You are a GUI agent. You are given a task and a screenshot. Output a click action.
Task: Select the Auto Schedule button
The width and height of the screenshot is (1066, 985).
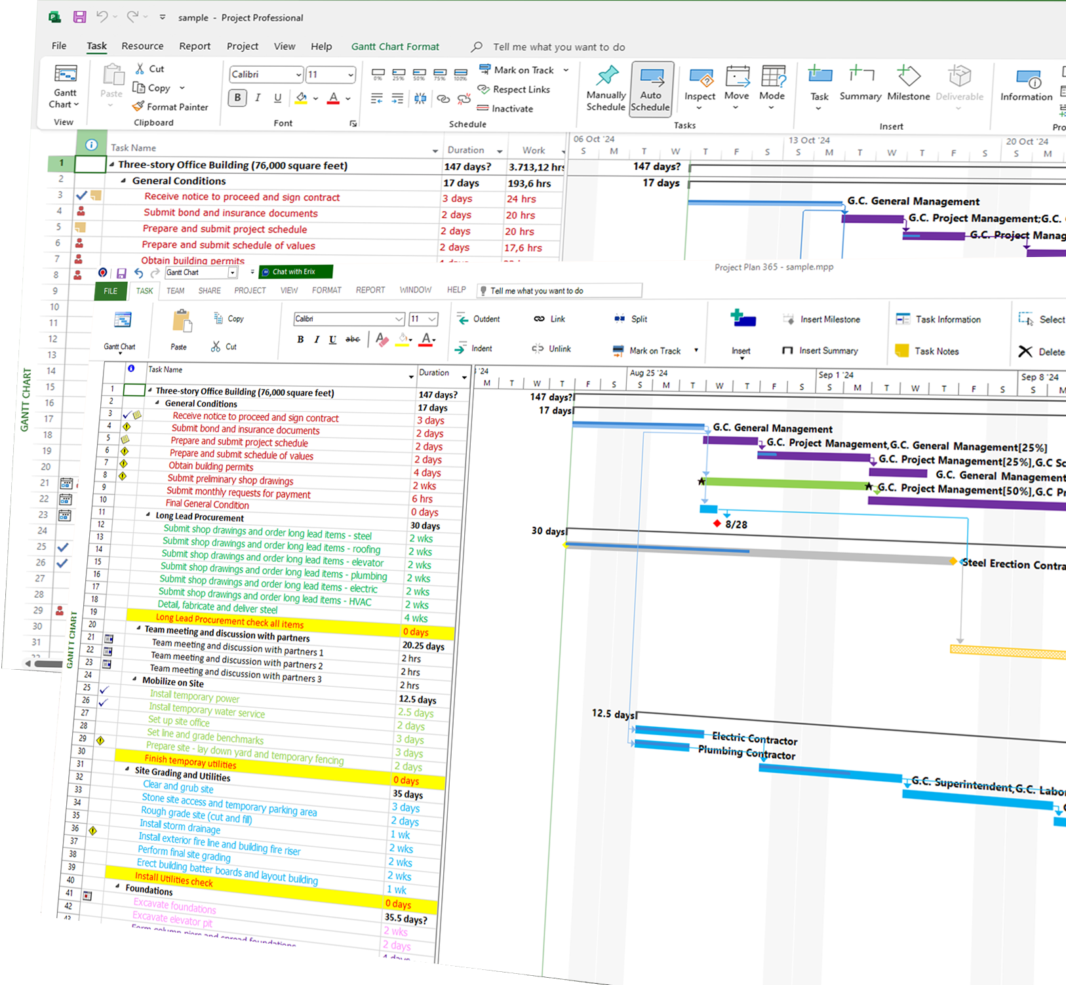coord(650,90)
